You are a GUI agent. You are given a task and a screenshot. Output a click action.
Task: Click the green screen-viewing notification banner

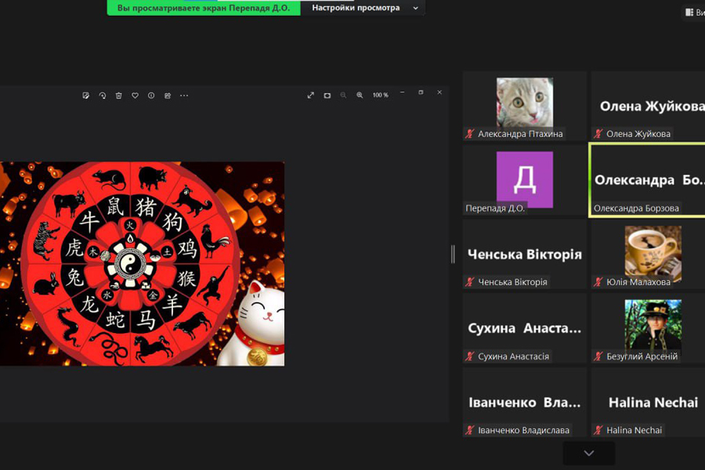[x=203, y=8]
